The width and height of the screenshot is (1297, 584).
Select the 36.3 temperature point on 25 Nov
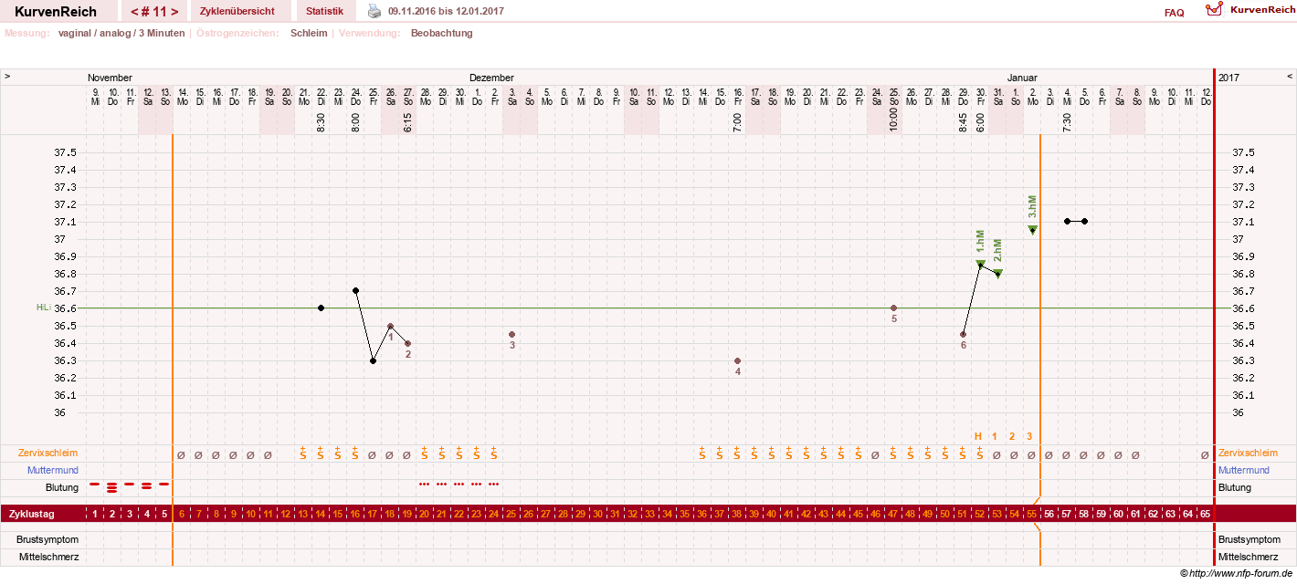click(x=373, y=360)
